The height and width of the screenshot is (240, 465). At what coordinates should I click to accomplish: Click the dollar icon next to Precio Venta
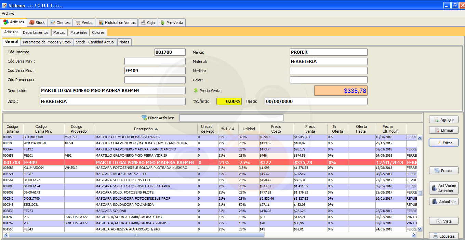coord(196,91)
